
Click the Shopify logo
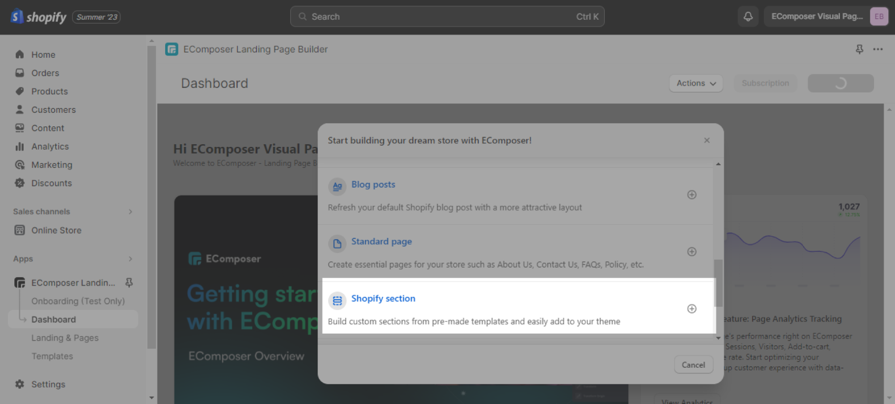pos(39,17)
